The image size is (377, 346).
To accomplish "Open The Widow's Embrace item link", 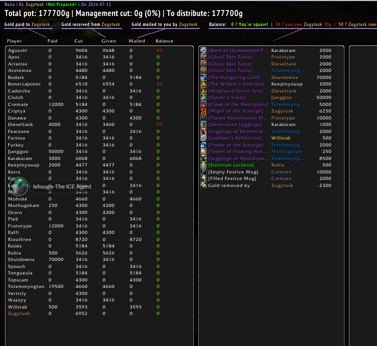I will tap(236, 84).
